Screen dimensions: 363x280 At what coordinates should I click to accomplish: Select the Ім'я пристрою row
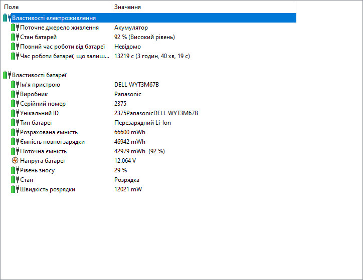[40, 85]
